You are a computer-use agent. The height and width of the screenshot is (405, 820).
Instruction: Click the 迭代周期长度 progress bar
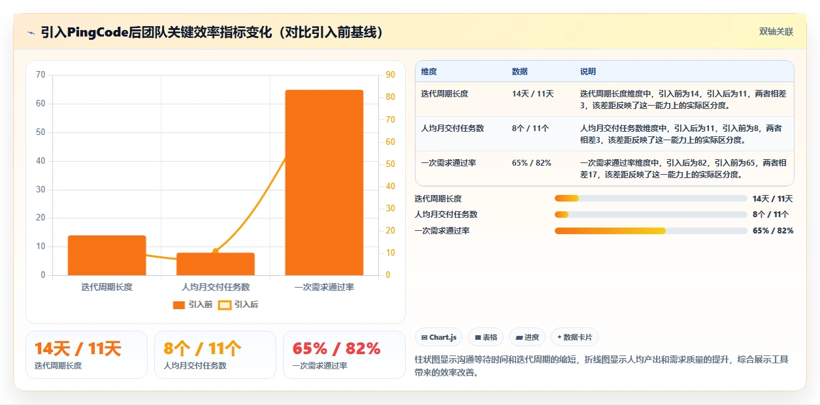click(651, 198)
